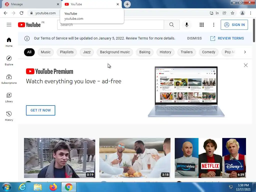Activate voice search microphone
Image resolution: width=256 pixels, height=192 pixels.
pos(187,25)
